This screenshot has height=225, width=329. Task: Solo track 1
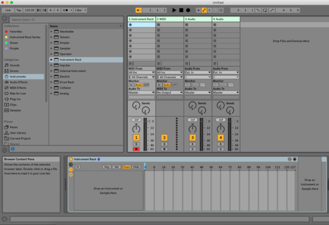pos(136,144)
